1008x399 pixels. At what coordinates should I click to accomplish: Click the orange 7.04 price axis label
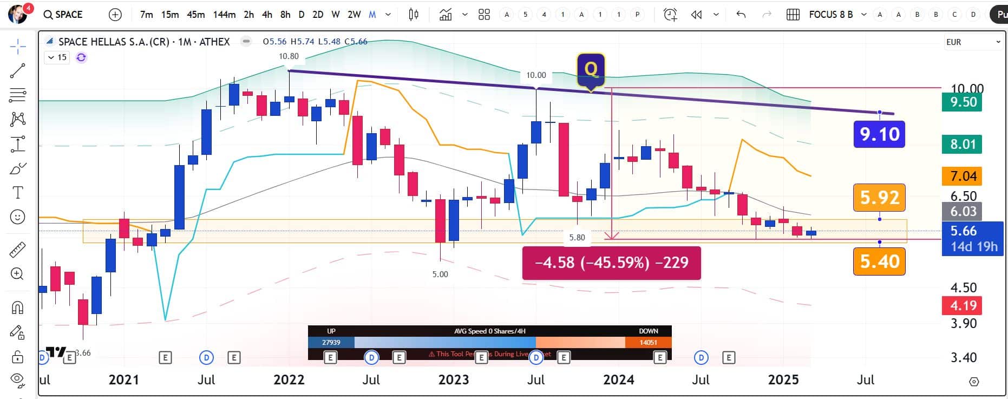click(x=963, y=176)
